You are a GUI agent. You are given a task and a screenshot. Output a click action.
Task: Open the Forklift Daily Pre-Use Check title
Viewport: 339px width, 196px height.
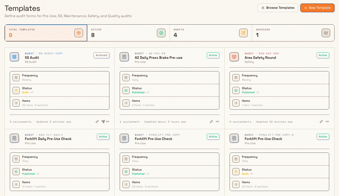(x=48, y=139)
